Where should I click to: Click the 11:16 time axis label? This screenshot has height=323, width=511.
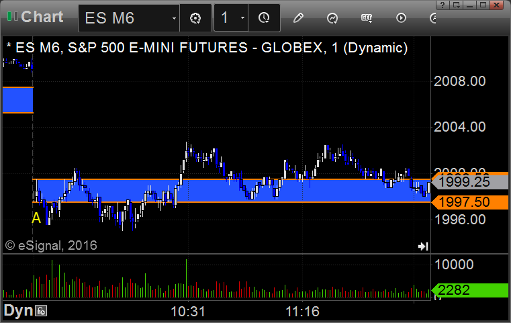coord(302,312)
